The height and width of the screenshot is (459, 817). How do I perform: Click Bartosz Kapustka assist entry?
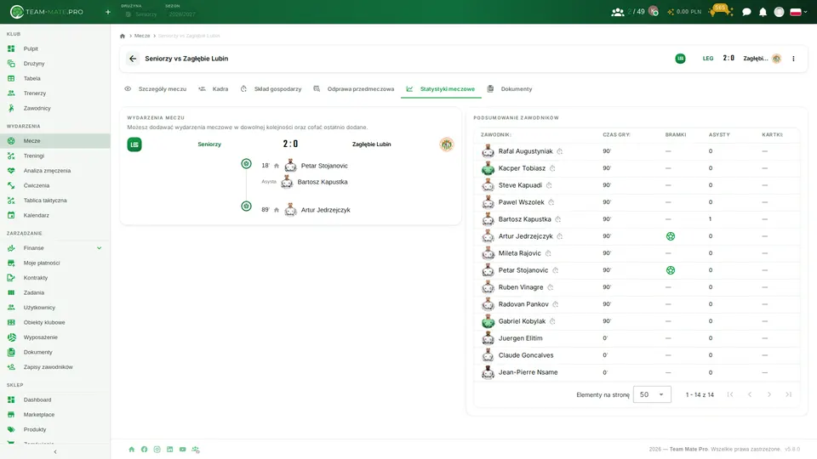[x=322, y=182]
